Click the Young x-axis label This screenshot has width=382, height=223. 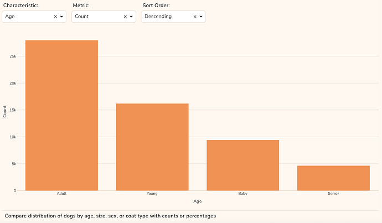click(152, 194)
